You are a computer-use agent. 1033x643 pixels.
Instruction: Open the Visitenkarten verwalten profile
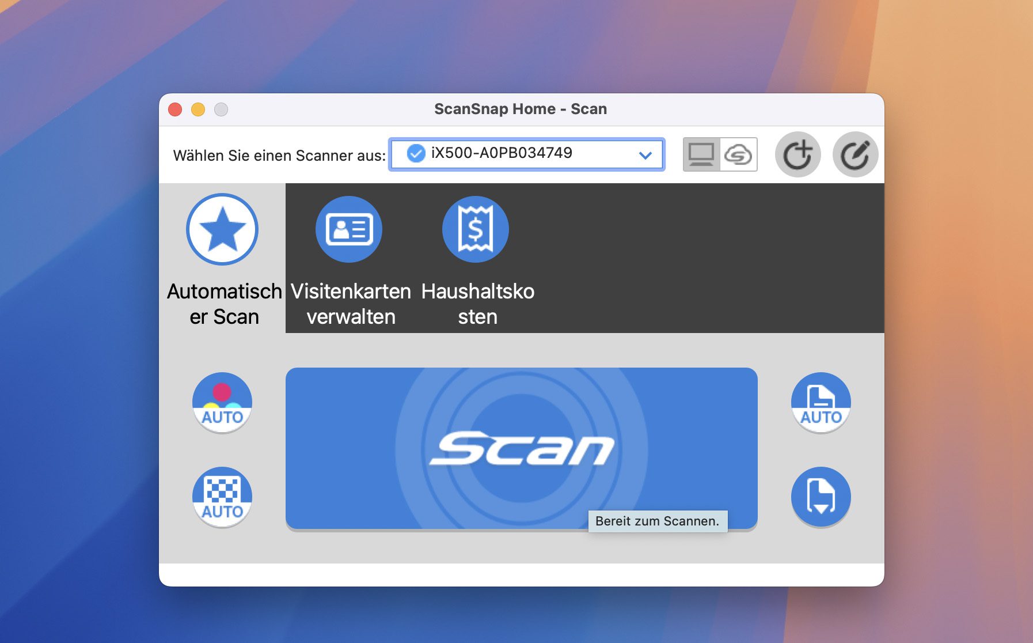(348, 229)
